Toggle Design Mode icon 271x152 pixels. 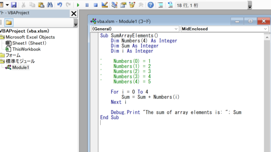tap(105, 5)
